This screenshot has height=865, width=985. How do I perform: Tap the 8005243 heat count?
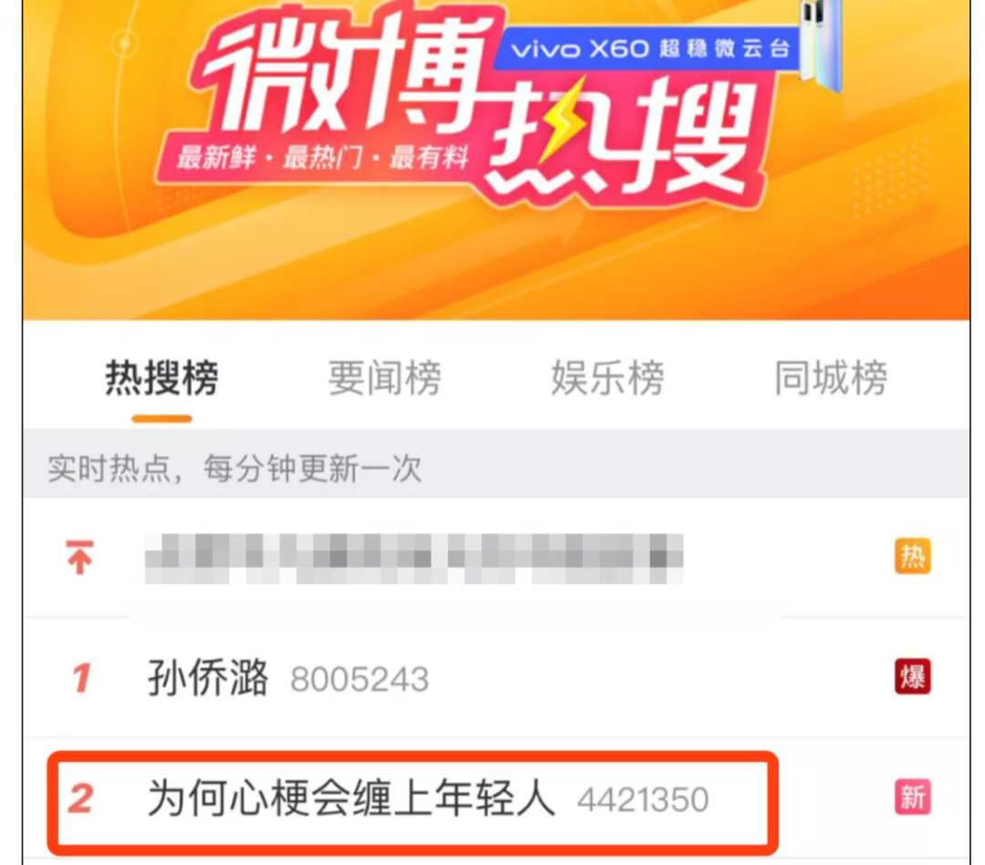(x=359, y=680)
